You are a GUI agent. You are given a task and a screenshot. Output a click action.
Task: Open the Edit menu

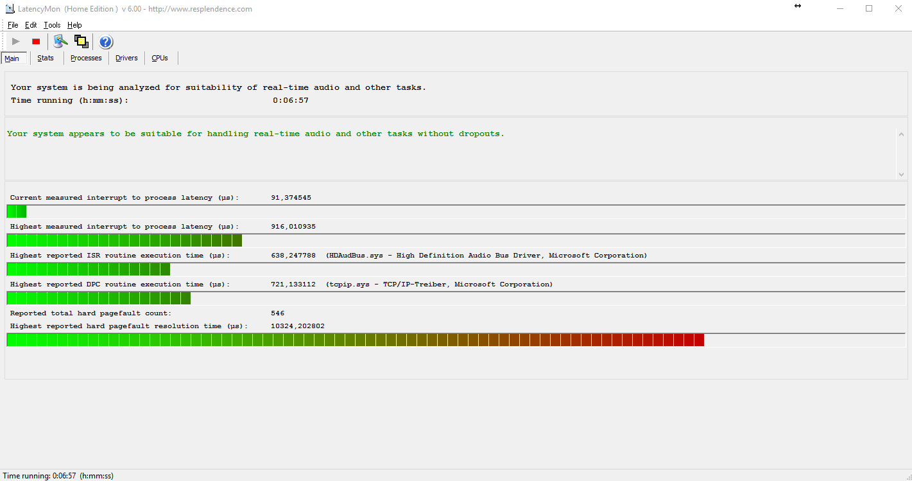31,25
